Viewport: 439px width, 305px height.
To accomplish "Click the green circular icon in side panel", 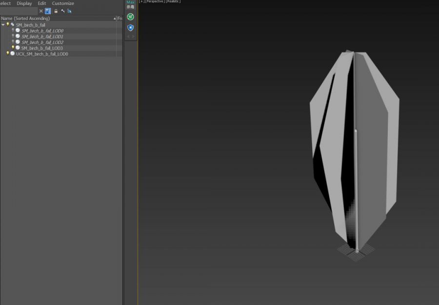I will point(130,17).
